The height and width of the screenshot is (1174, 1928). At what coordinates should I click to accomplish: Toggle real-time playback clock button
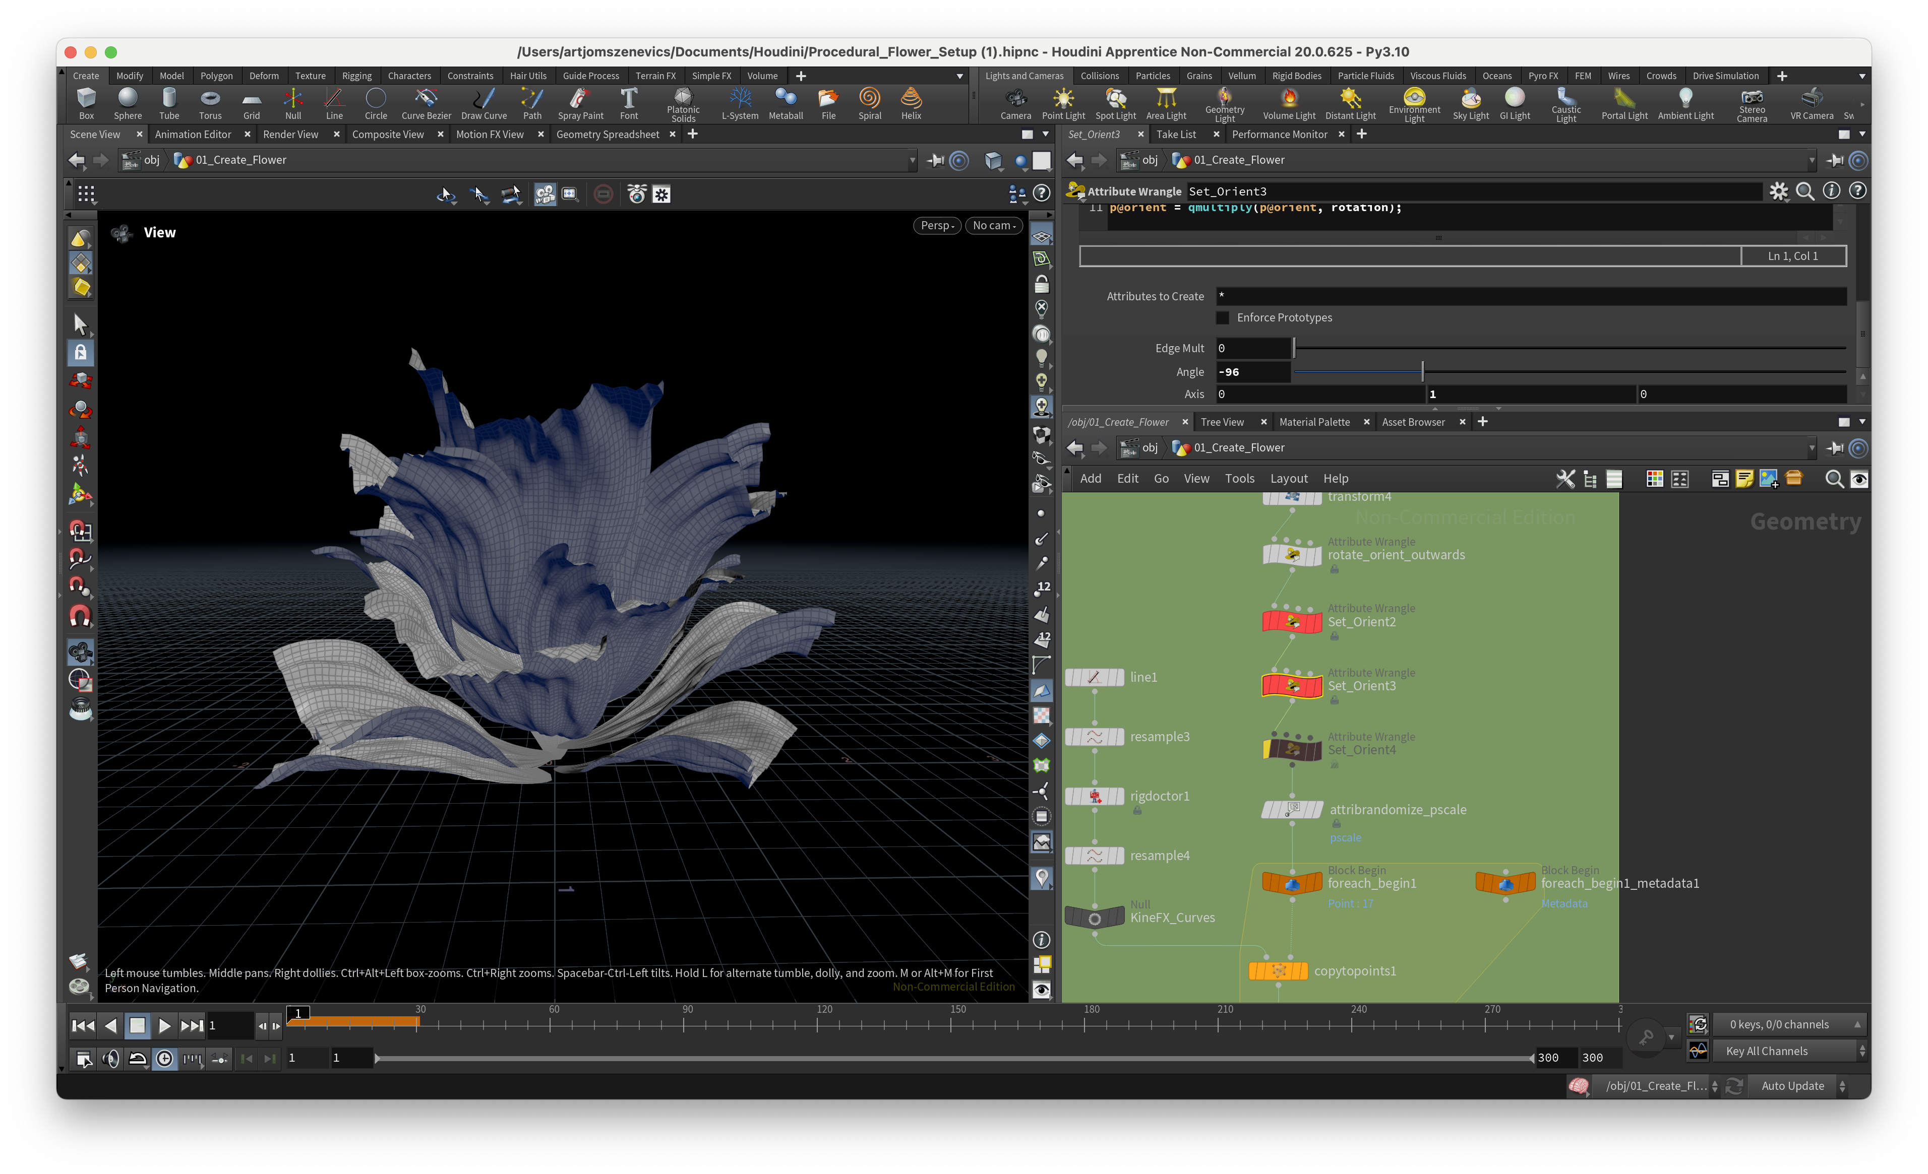(x=164, y=1058)
